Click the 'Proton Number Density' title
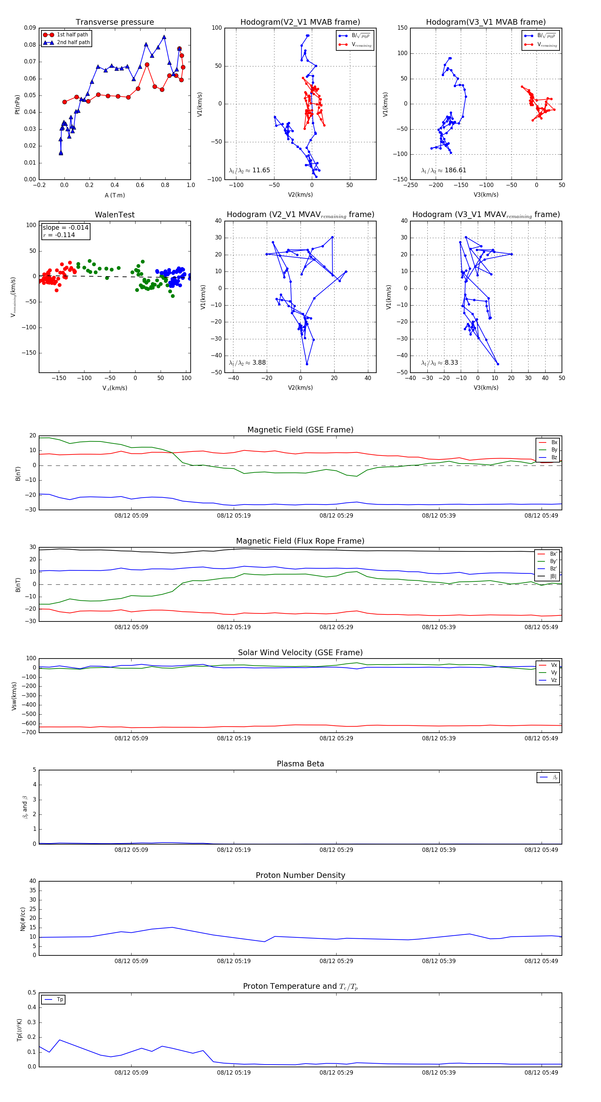The width and height of the screenshot is (601, 1102). 300,875
